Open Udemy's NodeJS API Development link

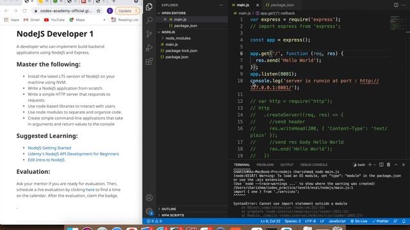pyautogui.click(x=74, y=154)
